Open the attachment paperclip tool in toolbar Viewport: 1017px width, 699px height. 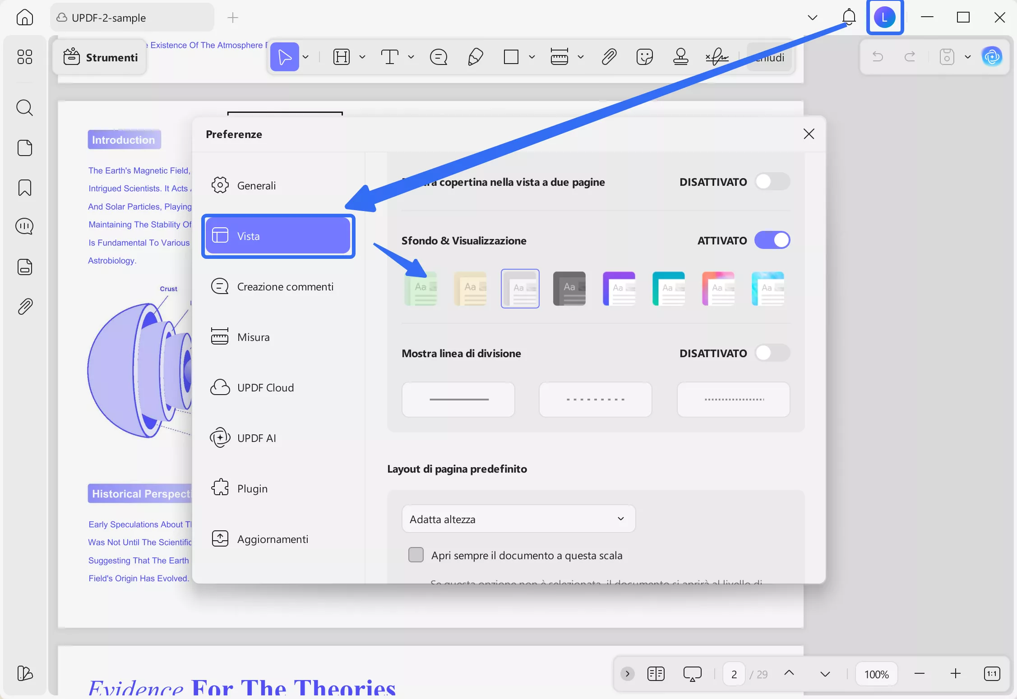pos(609,57)
